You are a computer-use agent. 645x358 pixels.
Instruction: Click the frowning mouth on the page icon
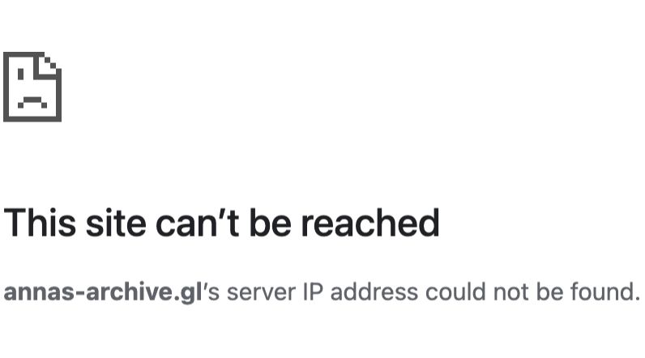tap(32, 102)
